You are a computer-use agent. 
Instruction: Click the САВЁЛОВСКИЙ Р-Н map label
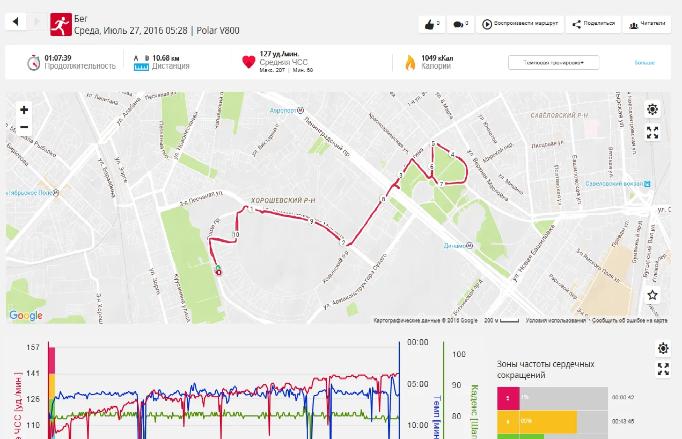point(559,115)
